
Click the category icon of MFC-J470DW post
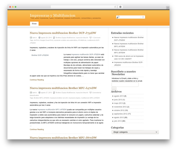pos(54,93)
